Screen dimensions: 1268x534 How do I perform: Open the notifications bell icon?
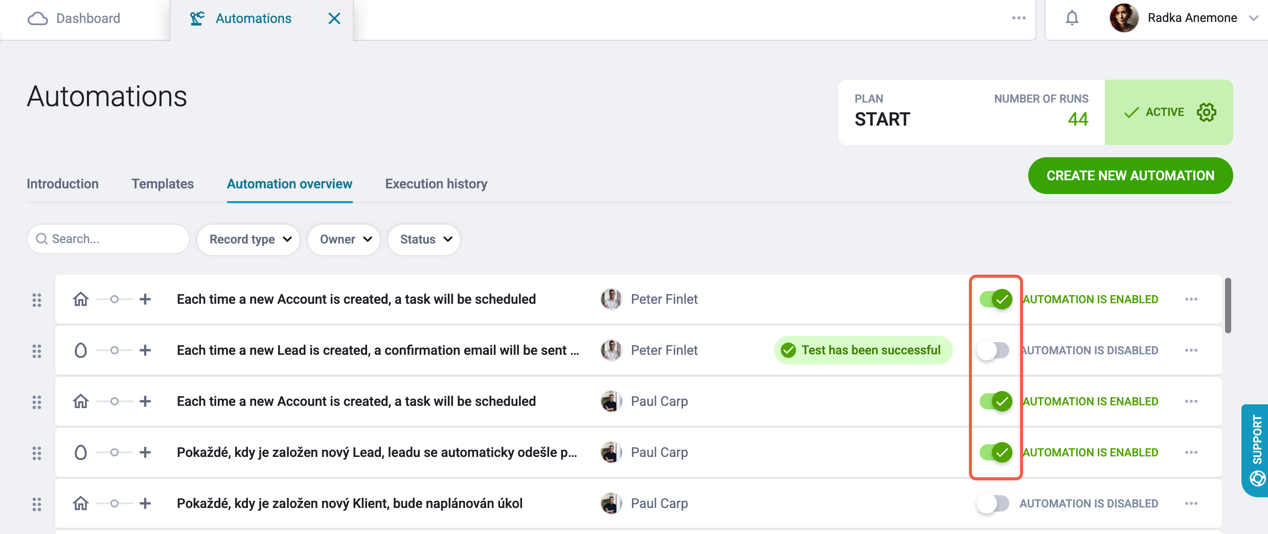[x=1072, y=18]
